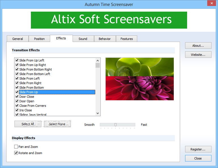Click the transition effect preview image
The width and height of the screenshot is (218, 168).
tap(139, 79)
